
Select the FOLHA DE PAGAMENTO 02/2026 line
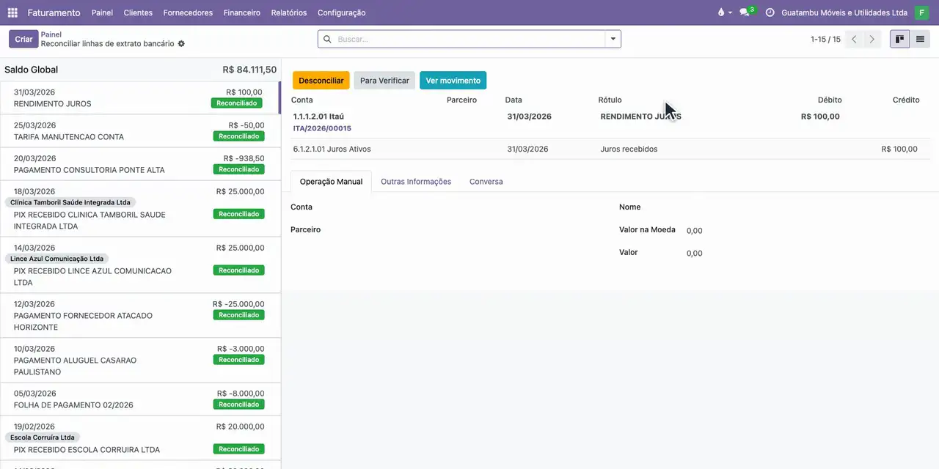(x=139, y=399)
